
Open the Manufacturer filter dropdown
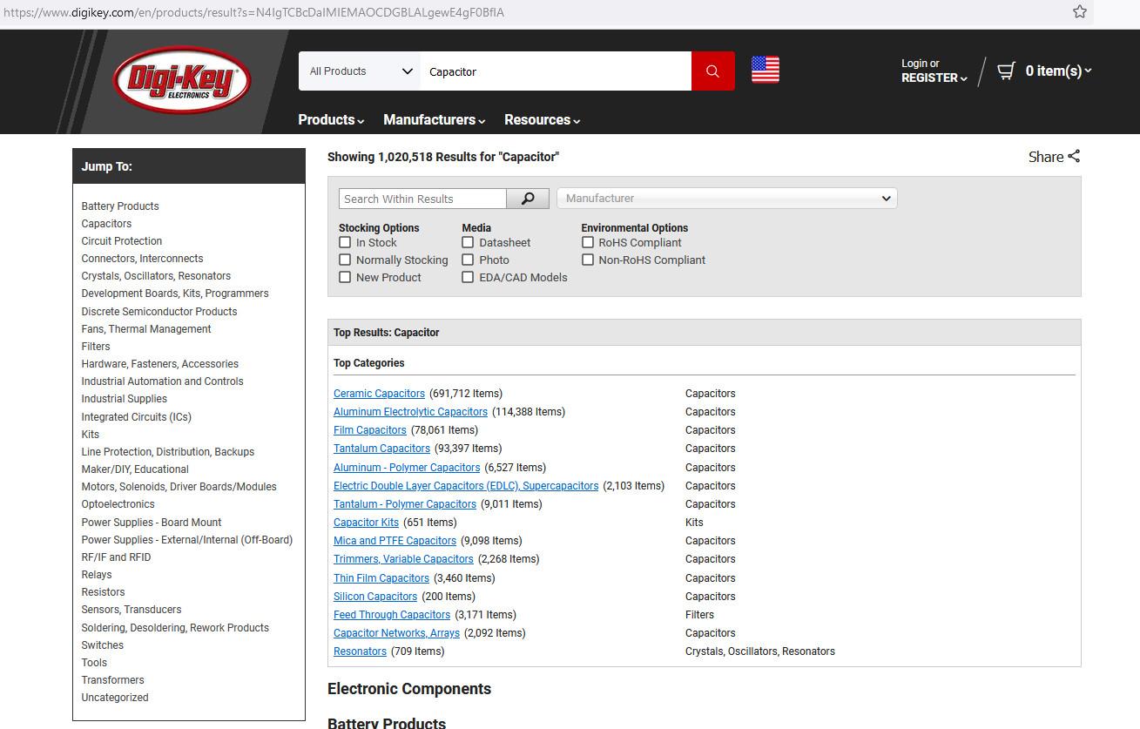tap(727, 199)
